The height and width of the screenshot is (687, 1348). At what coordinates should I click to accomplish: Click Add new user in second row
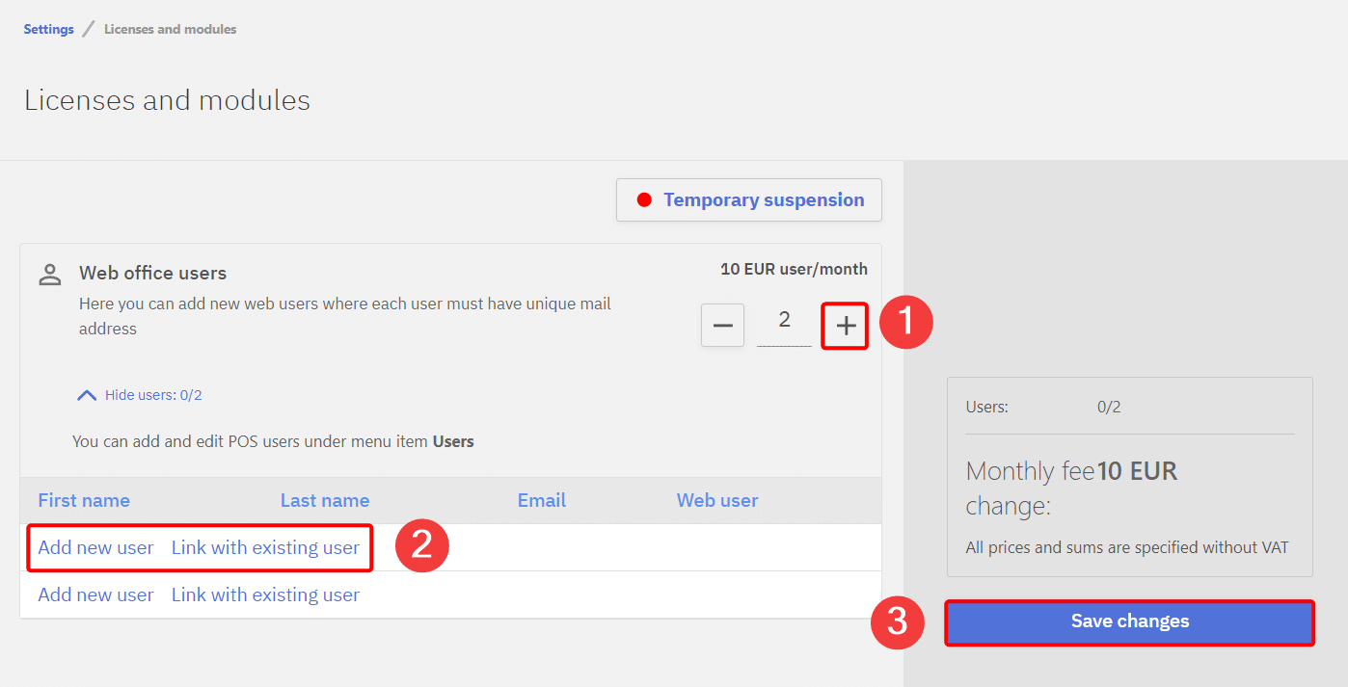(x=95, y=595)
